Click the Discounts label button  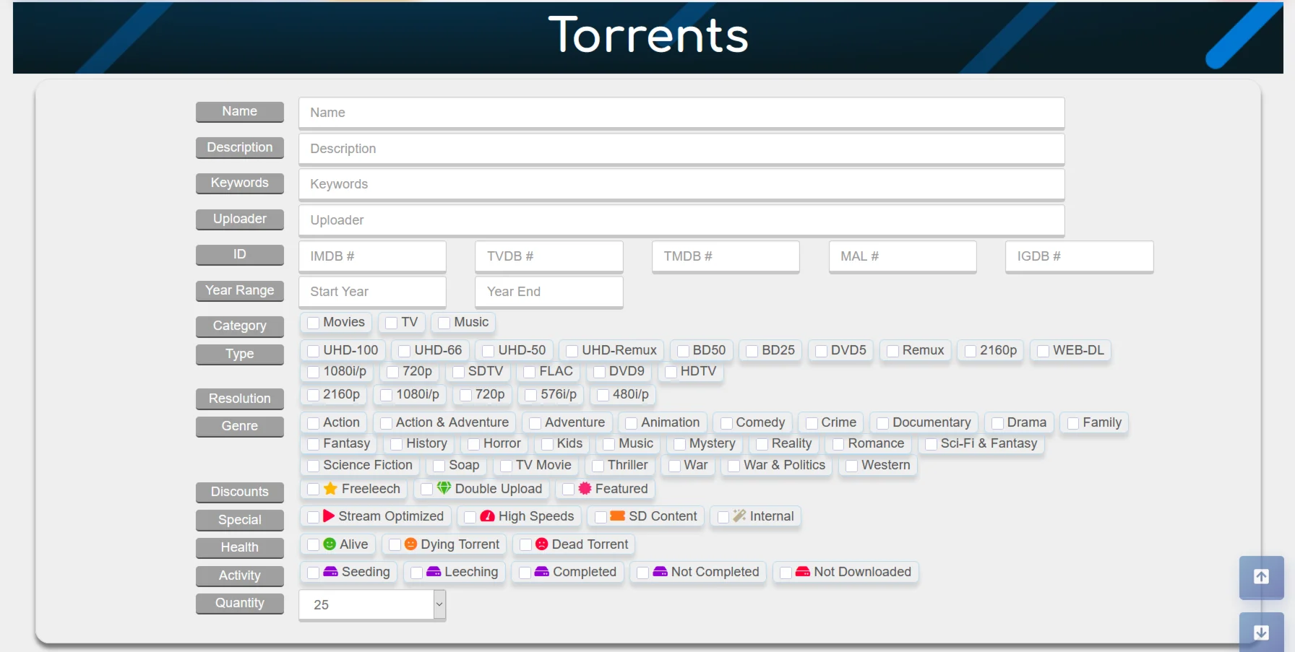239,492
